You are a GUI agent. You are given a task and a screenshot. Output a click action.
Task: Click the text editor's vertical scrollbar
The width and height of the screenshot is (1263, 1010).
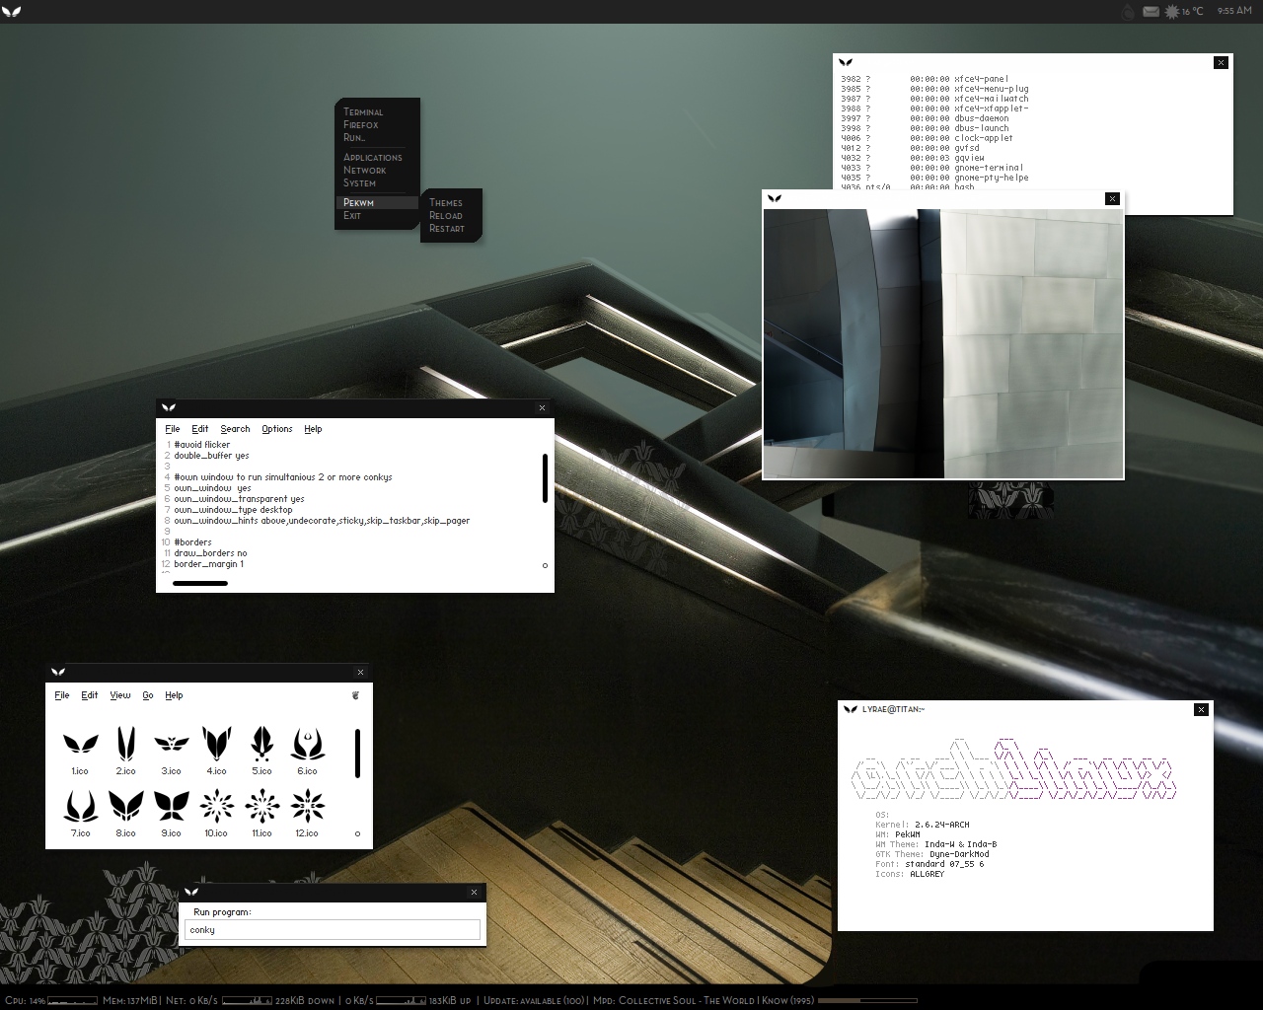click(545, 478)
